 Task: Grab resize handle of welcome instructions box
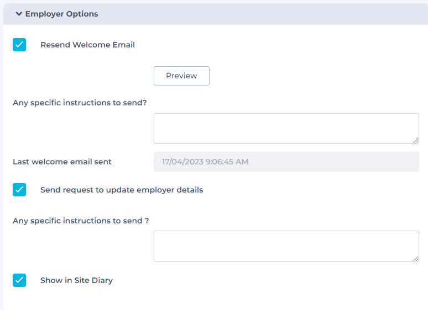pyautogui.click(x=415, y=141)
